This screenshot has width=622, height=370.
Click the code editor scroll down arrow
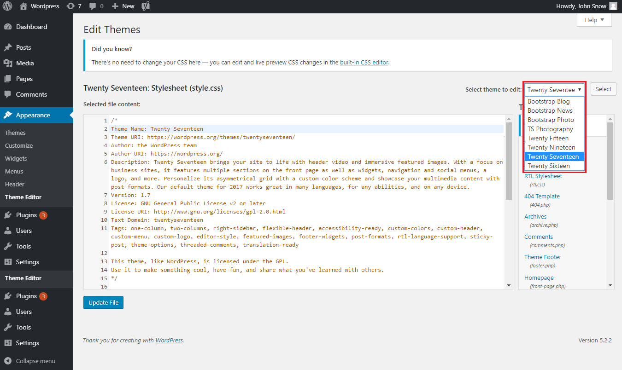(509, 285)
